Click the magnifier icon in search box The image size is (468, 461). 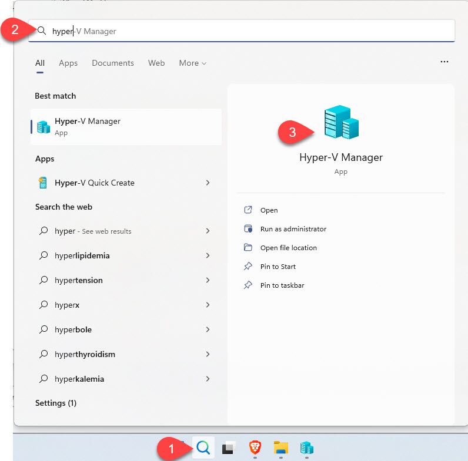(x=42, y=31)
